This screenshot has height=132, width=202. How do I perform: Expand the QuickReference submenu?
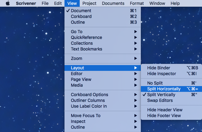click(103, 37)
